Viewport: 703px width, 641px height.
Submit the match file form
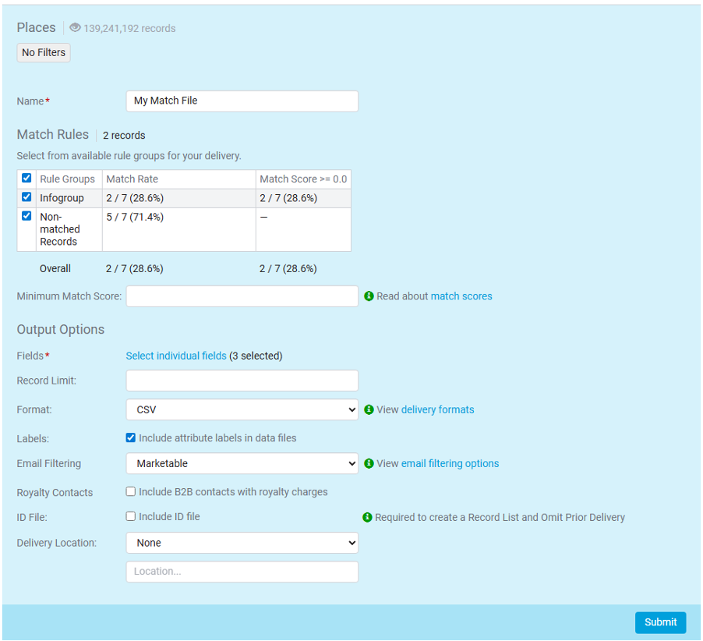[660, 622]
